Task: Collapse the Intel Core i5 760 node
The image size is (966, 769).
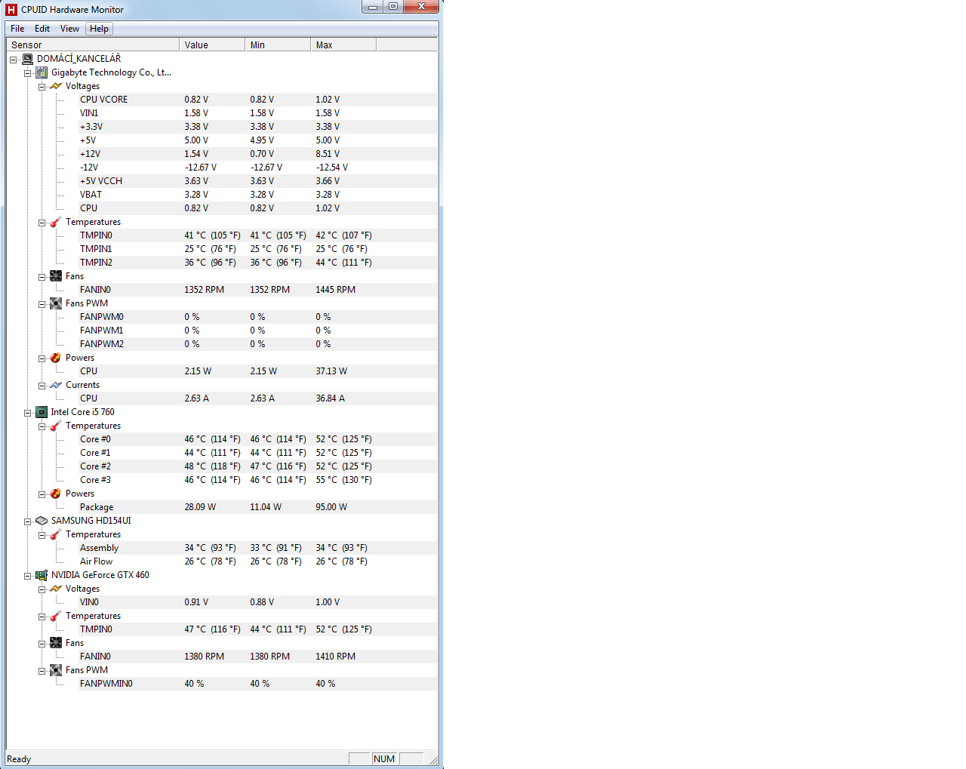Action: point(27,413)
